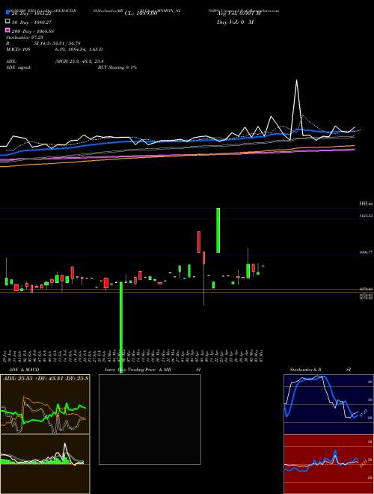Click the CL closing price label

[x=141, y=13]
